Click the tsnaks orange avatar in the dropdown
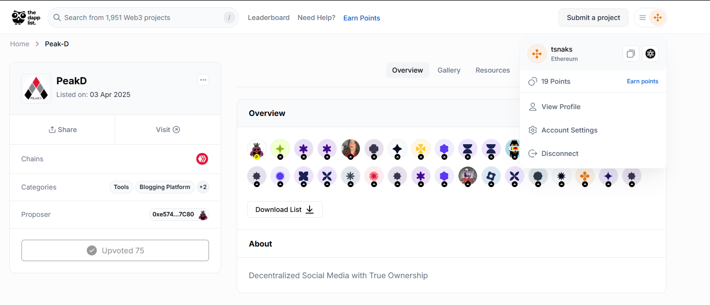 pyautogui.click(x=537, y=54)
